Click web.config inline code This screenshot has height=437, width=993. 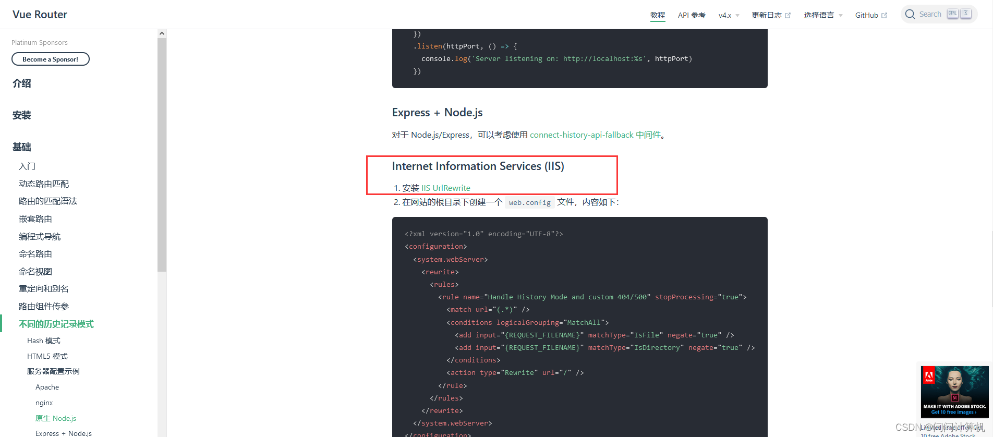coord(530,202)
